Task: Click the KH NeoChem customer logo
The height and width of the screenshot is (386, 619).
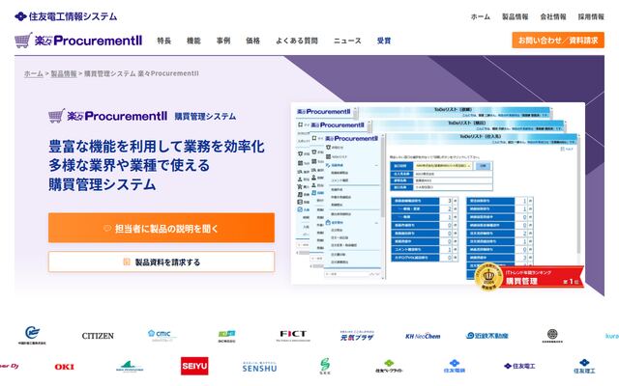Action: coord(423,336)
